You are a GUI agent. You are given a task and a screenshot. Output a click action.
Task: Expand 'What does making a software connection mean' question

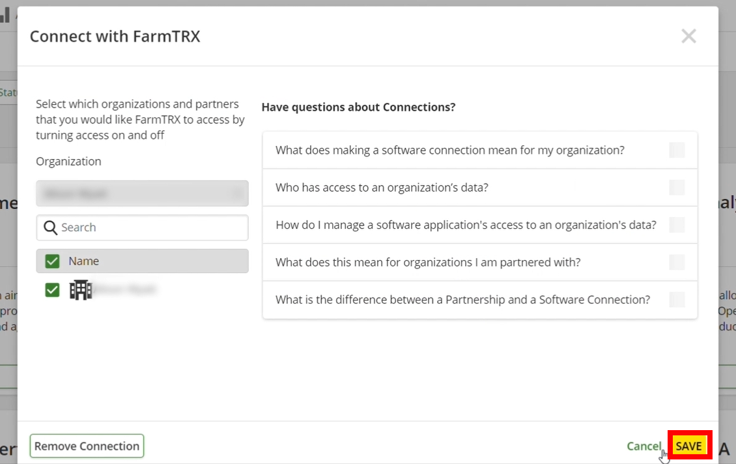pyautogui.click(x=480, y=151)
